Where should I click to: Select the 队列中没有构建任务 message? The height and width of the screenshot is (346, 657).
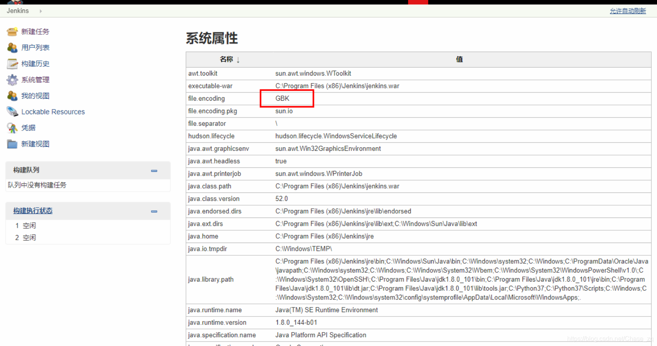click(37, 185)
